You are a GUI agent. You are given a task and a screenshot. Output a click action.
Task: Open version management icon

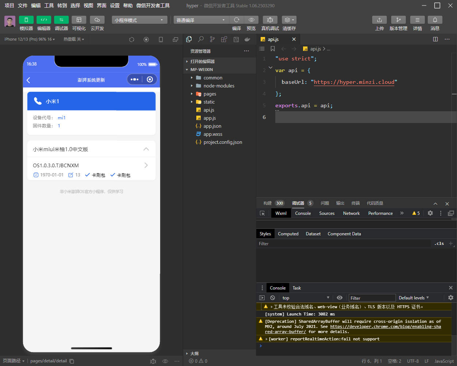coord(399,20)
